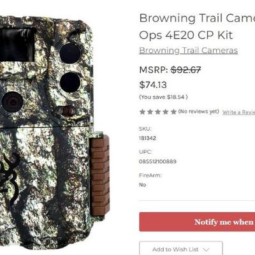Click the fourth rating star

(166, 112)
